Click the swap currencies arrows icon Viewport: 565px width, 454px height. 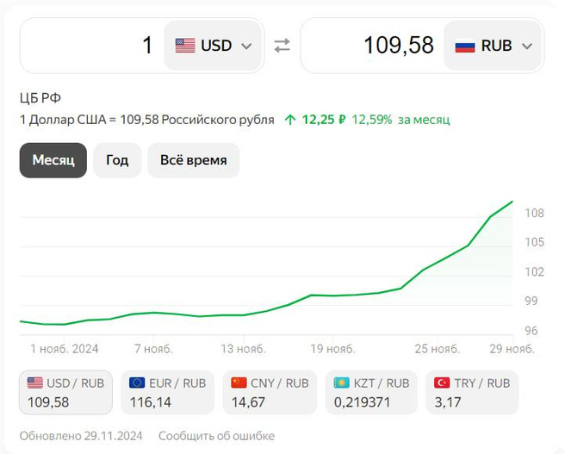click(x=282, y=46)
